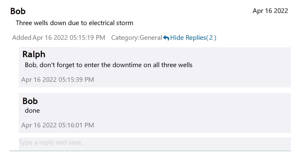Click the reply timestamp 05:16:01 PM
Image resolution: width=300 pixels, height=159 pixels.
coord(58,125)
